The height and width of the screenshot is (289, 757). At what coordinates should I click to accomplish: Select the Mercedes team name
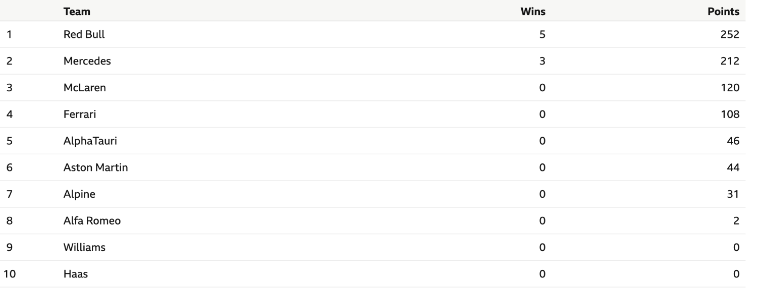point(87,62)
